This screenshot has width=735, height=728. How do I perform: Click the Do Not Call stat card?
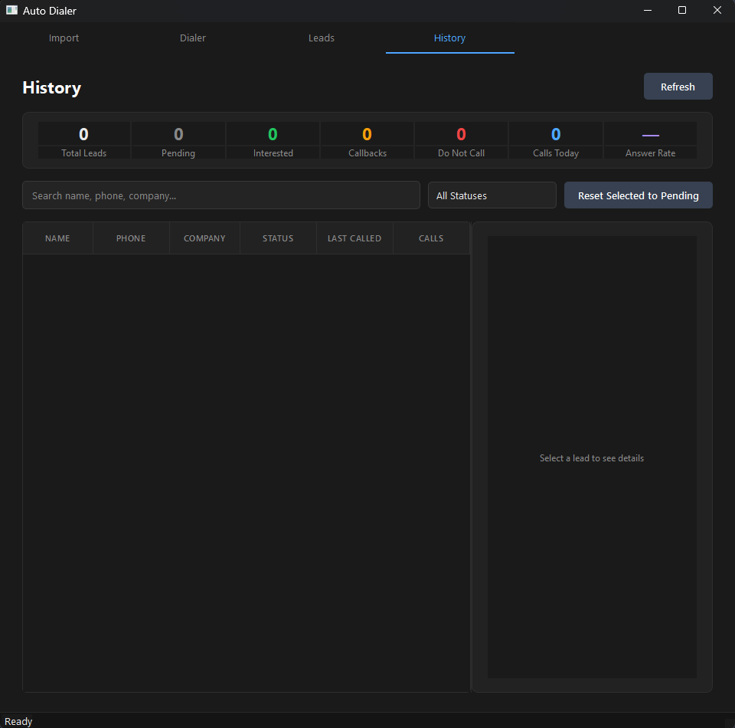(x=461, y=140)
